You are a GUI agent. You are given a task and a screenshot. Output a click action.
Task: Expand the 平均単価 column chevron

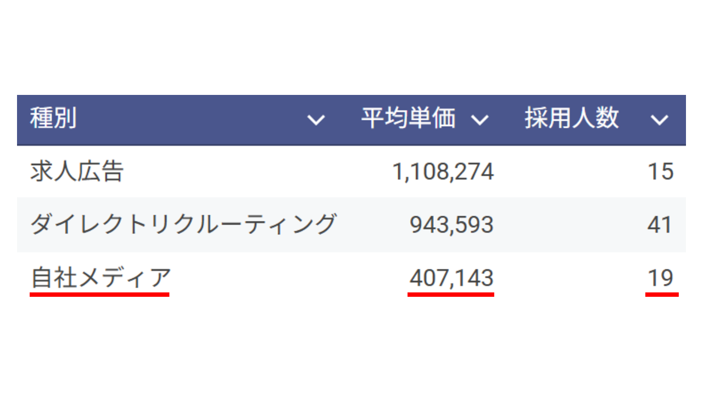click(480, 120)
